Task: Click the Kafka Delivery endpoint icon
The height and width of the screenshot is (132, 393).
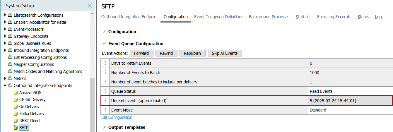Action: pos(16,114)
